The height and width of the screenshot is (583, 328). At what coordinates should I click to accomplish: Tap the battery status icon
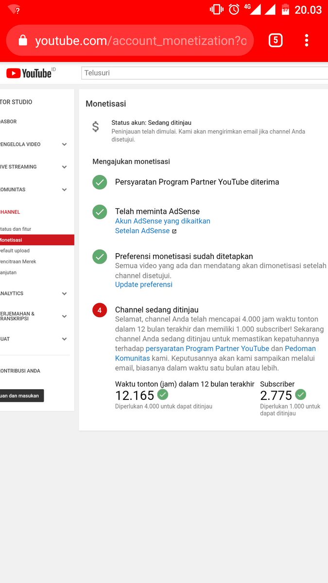pyautogui.click(x=285, y=9)
